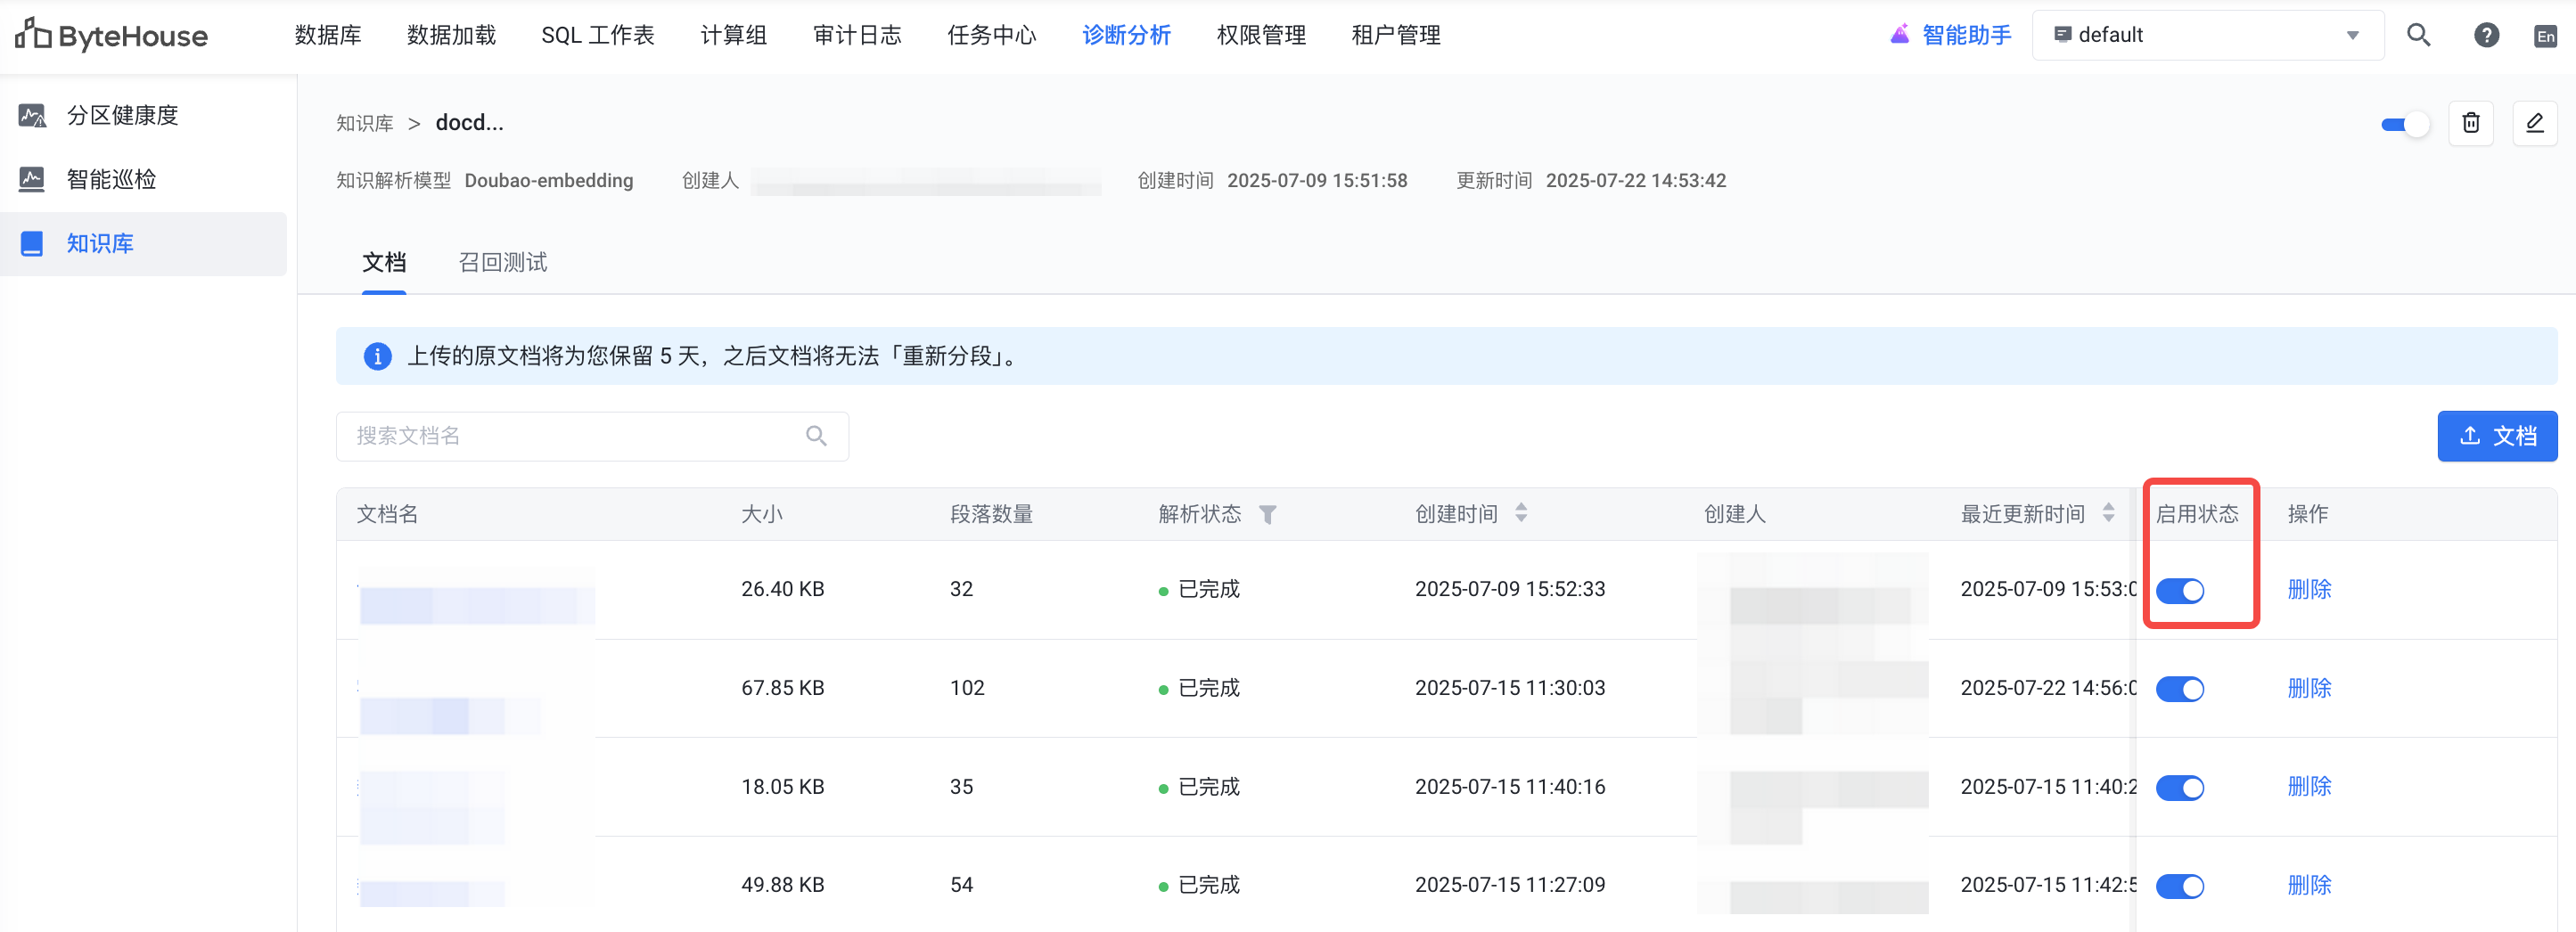The width and height of the screenshot is (2576, 932).
Task: Switch to the 文档 tab
Action: (x=384, y=263)
